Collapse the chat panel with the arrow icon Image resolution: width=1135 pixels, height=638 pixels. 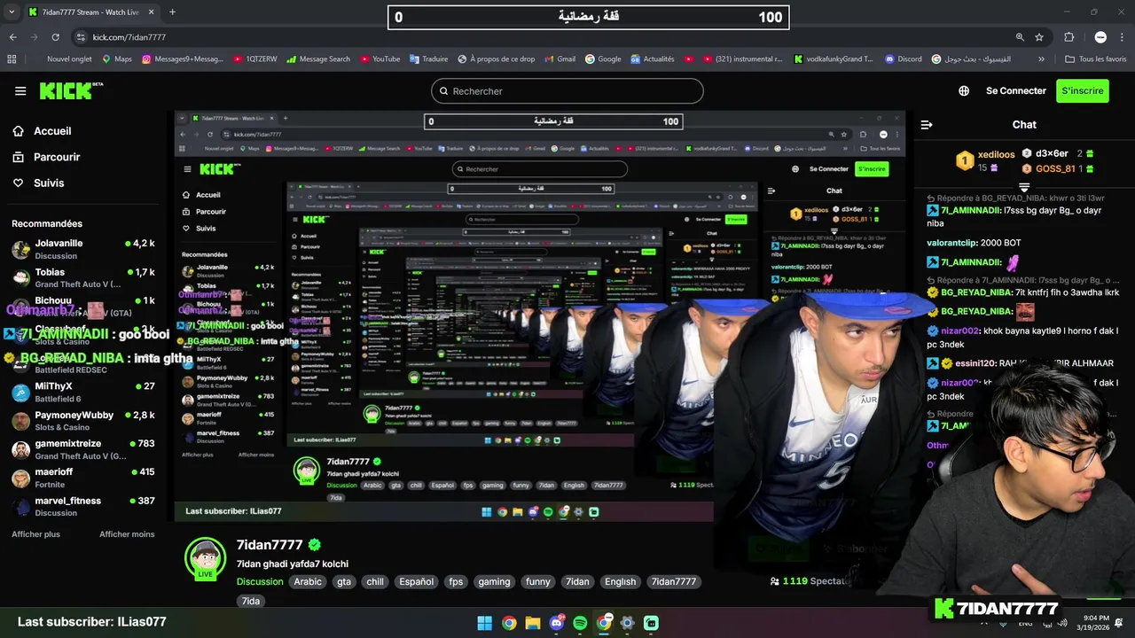coord(927,125)
